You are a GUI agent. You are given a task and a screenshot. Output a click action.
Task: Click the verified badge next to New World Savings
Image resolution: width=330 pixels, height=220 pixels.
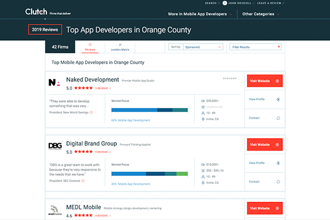tap(91, 112)
